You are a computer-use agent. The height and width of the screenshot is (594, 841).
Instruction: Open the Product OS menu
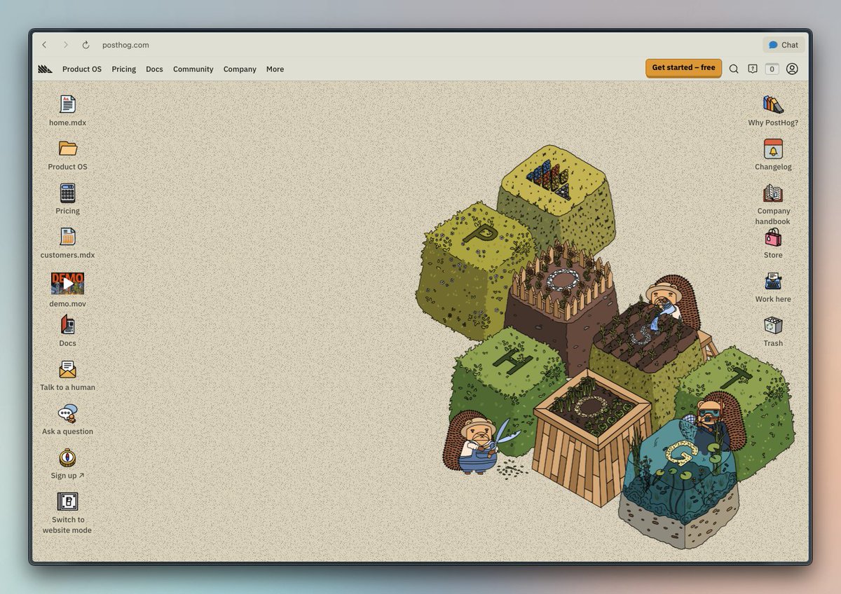point(82,69)
